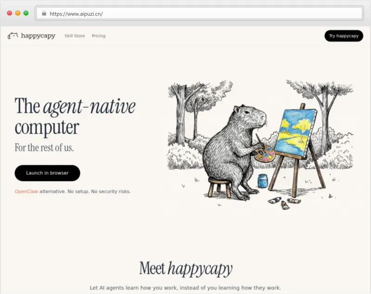This screenshot has width=371, height=294.
Task: Click the blue paint jar
Action: (262, 181)
